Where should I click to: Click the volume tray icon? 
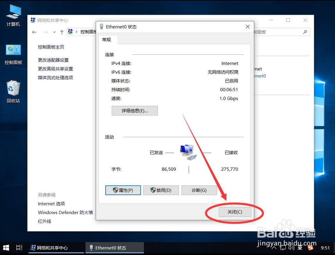[x=291, y=248]
